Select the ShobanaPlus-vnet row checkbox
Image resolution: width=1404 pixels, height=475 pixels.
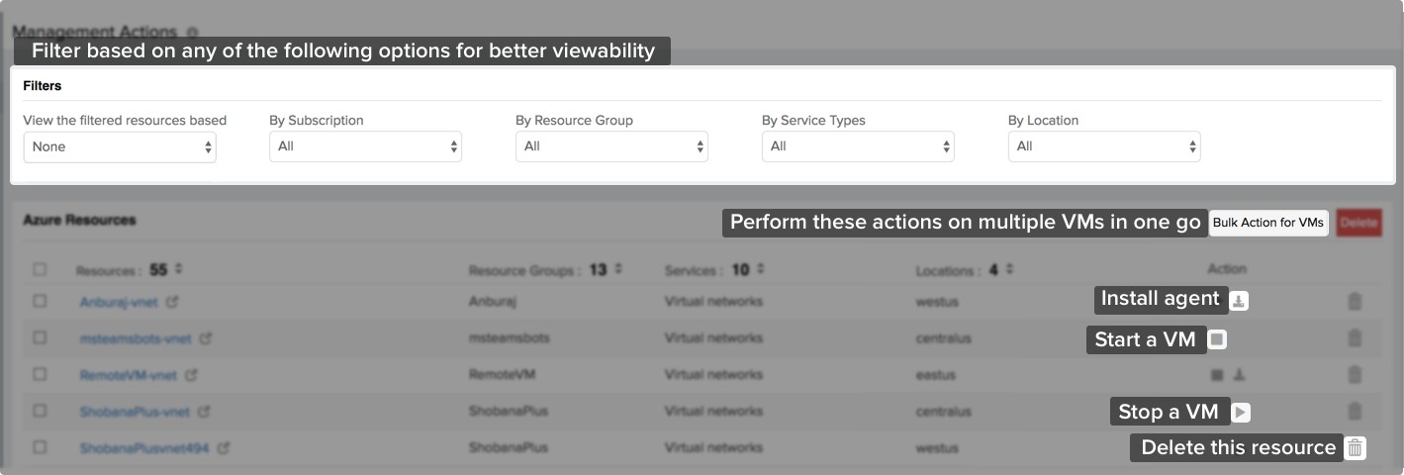(40, 411)
